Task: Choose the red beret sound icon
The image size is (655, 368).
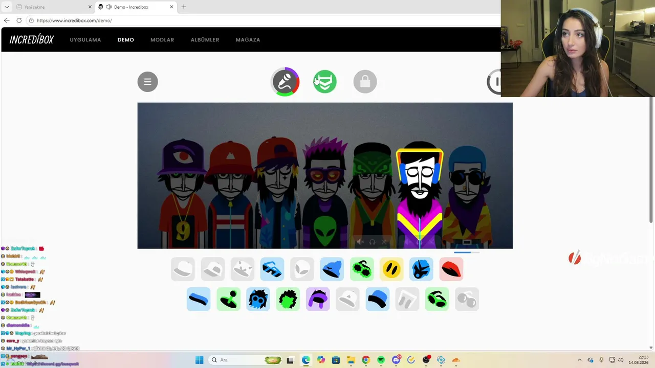Action: [x=451, y=269]
